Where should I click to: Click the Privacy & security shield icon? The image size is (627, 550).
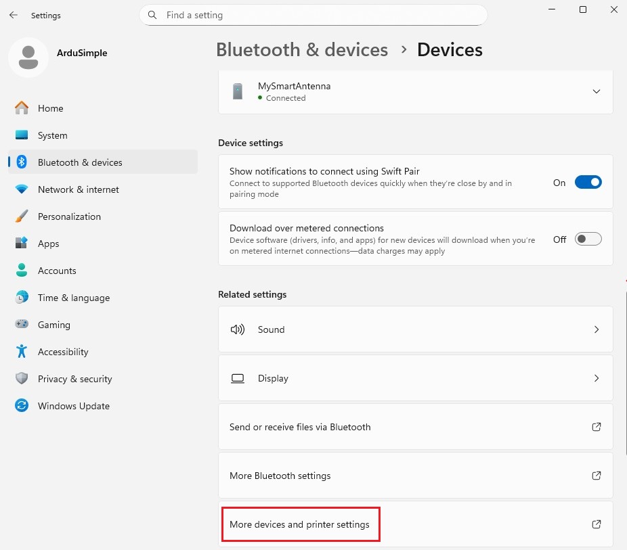[22, 379]
